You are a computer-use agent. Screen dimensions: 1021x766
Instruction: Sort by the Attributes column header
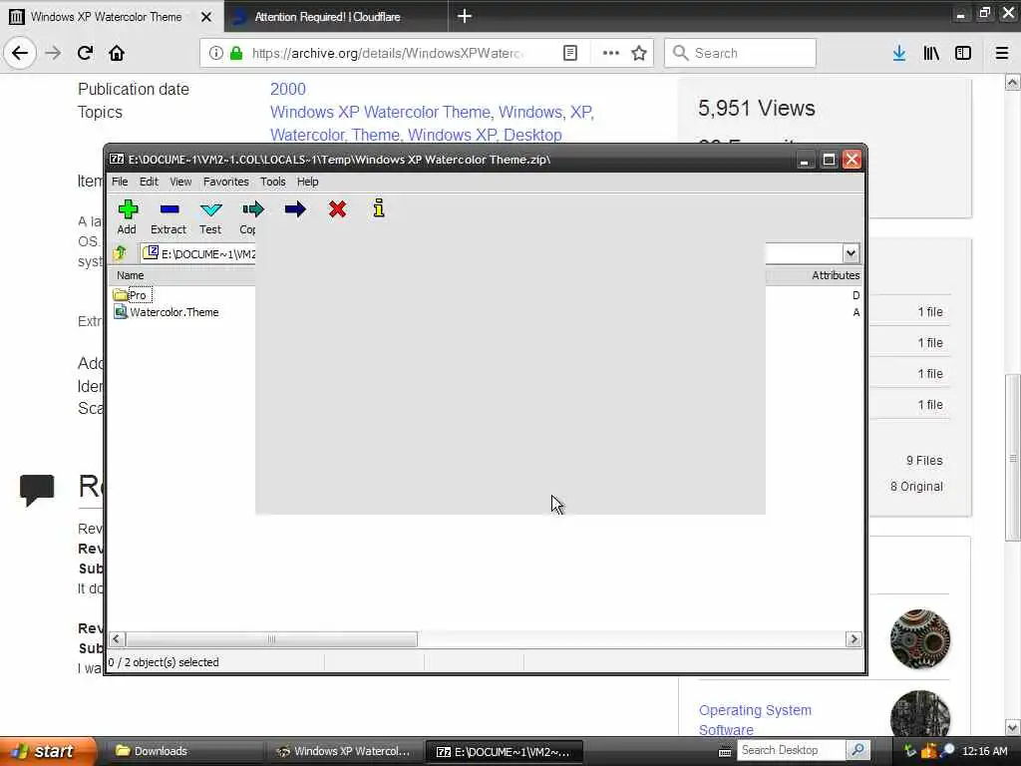click(x=836, y=275)
